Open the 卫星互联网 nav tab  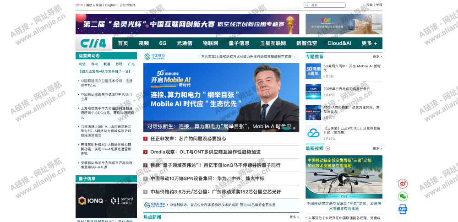(x=273, y=43)
